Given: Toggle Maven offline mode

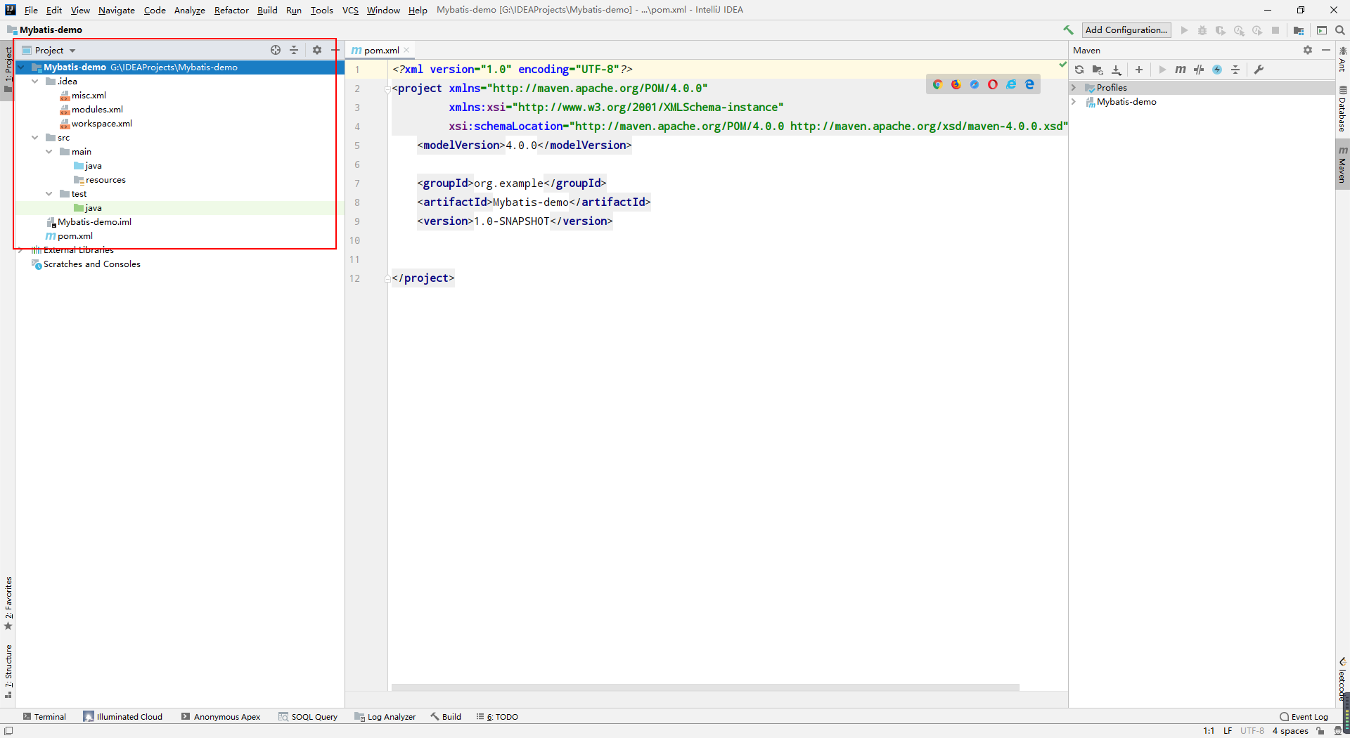Looking at the screenshot, I should pyautogui.click(x=1199, y=70).
